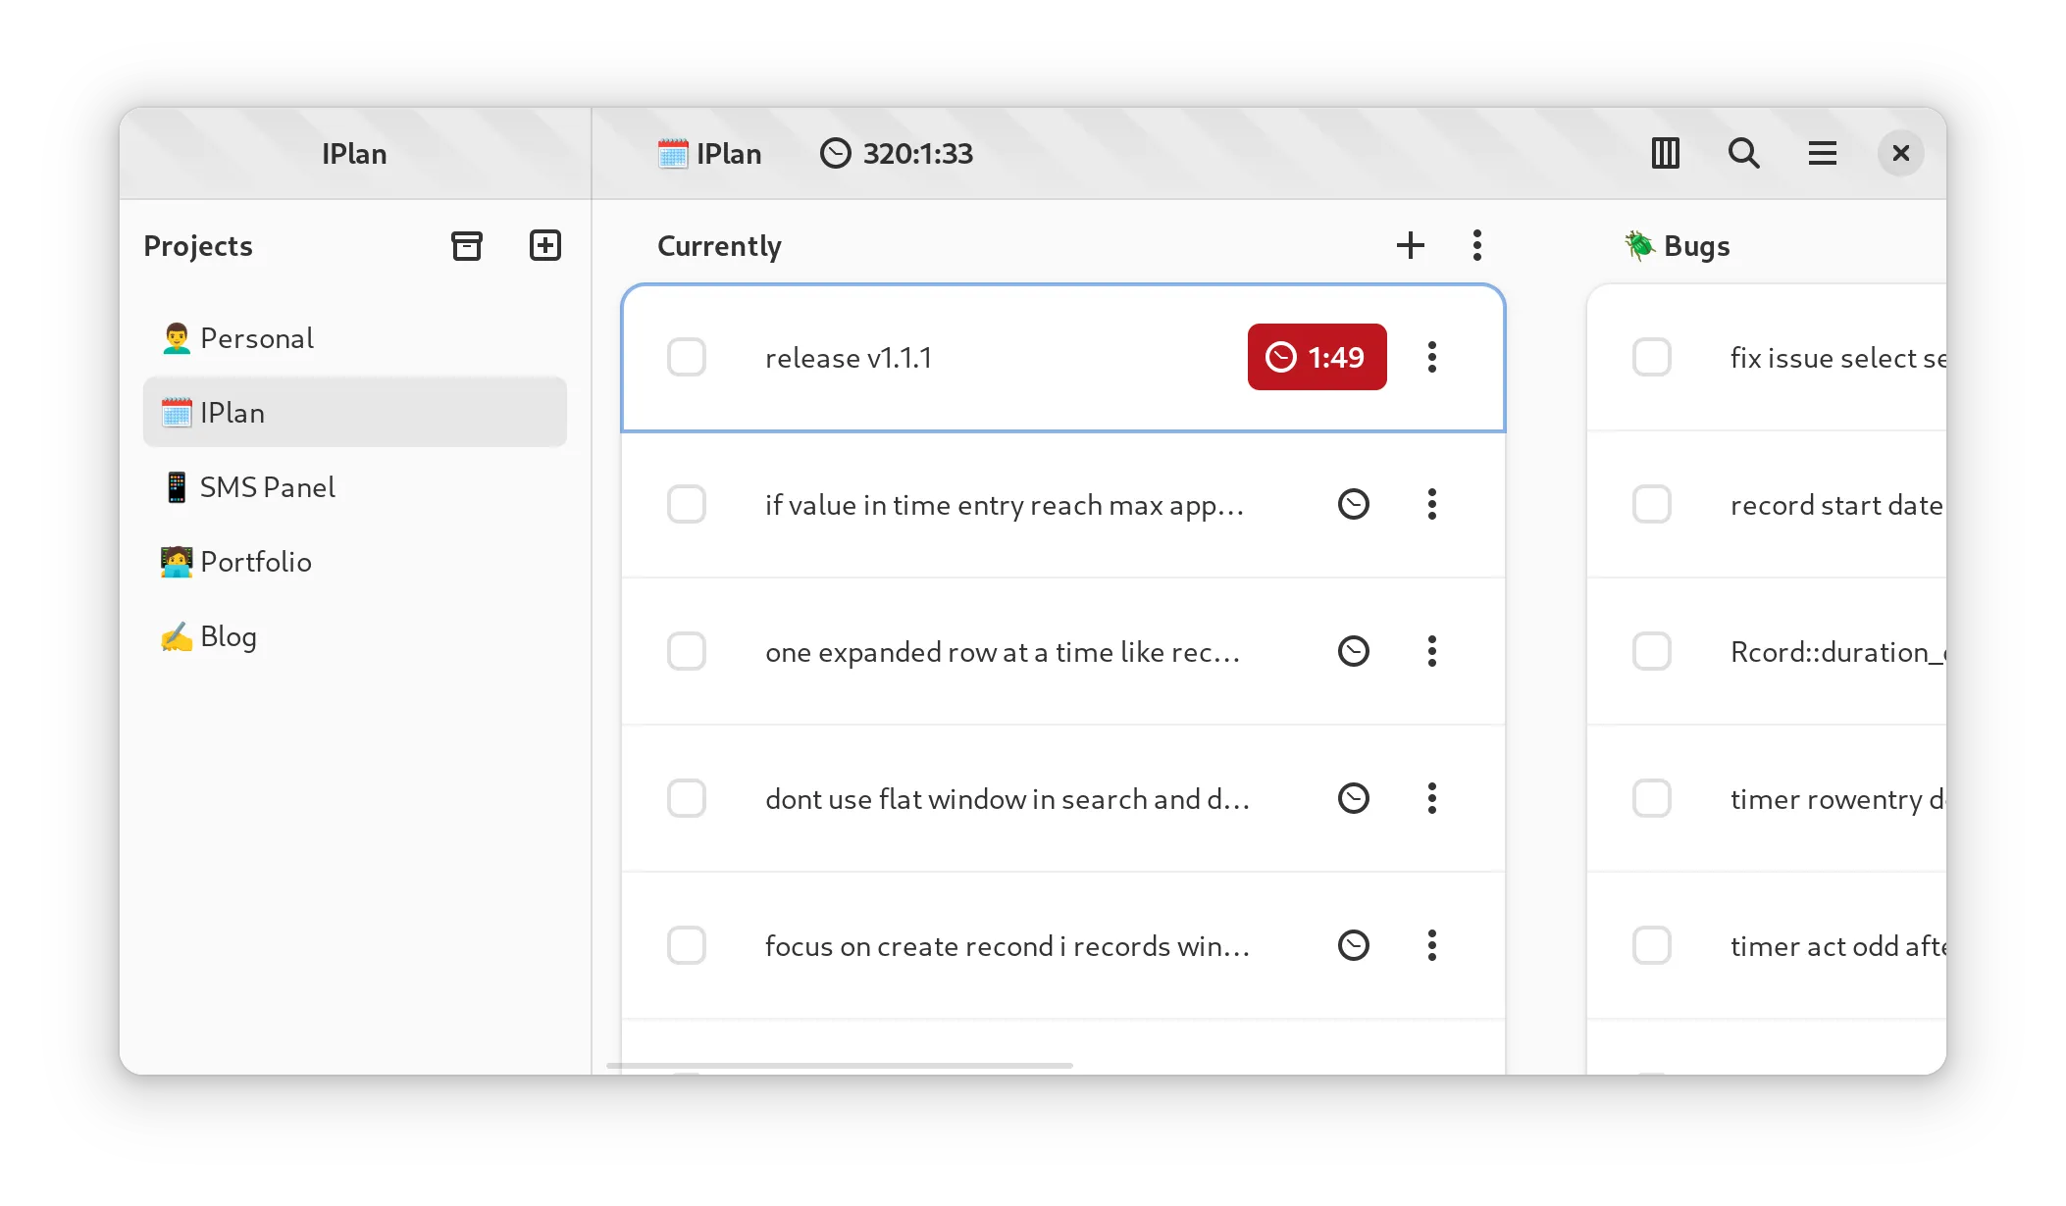Tick the 'if value in time entry' checkbox
The width and height of the screenshot is (2066, 1206).
coord(687,504)
